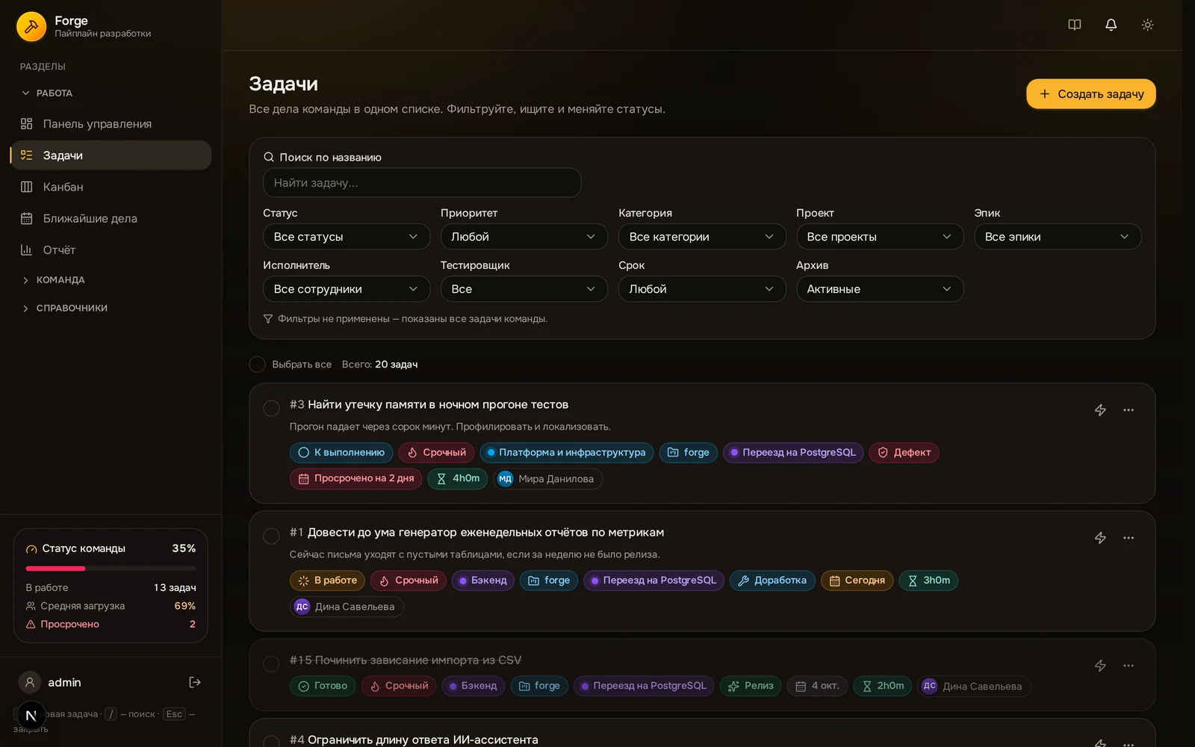1195x747 pixels.
Task: Open notifications bell
Action: (x=1111, y=25)
